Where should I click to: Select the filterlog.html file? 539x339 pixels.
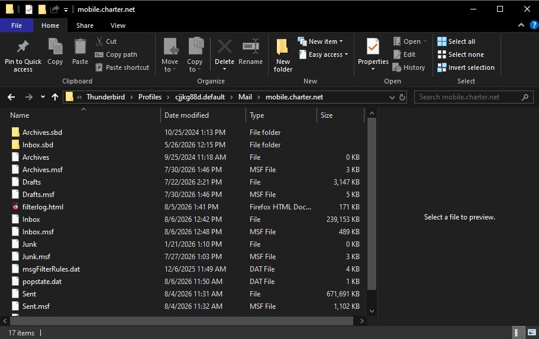pos(43,207)
